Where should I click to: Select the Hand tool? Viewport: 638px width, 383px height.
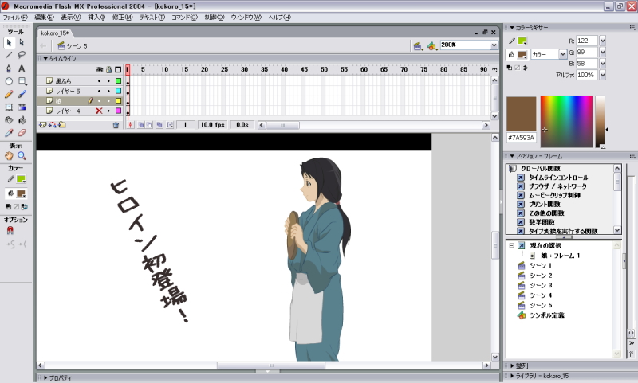pyautogui.click(x=9, y=155)
